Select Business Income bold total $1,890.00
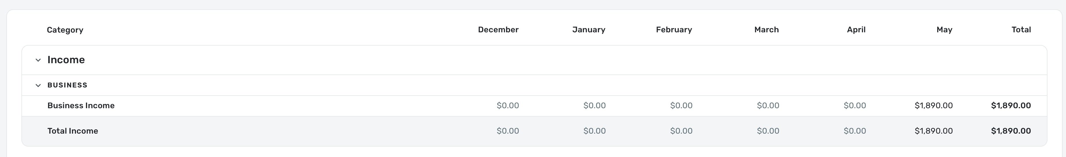Screen dimensions: 1066x157 pyautogui.click(x=1010, y=106)
